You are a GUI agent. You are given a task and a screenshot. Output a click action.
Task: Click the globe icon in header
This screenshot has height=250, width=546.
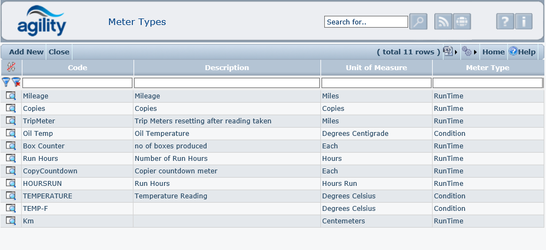[462, 22]
